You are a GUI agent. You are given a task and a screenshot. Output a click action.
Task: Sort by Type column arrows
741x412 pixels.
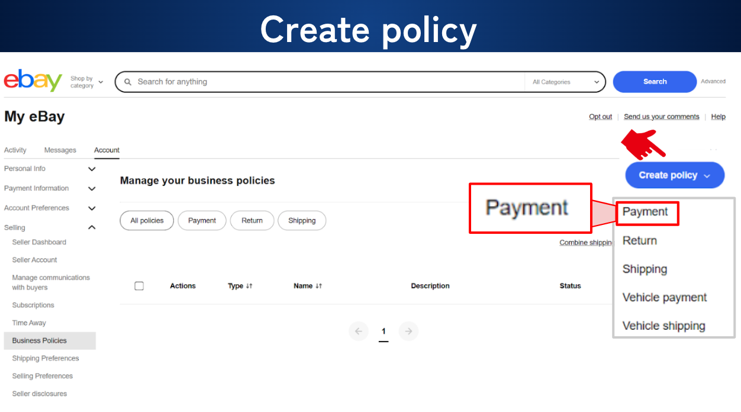[249, 286]
